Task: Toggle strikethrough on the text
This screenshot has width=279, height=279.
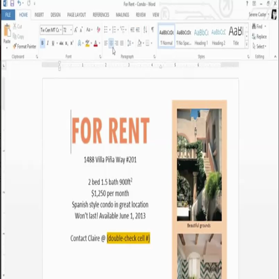Action: click(61, 44)
